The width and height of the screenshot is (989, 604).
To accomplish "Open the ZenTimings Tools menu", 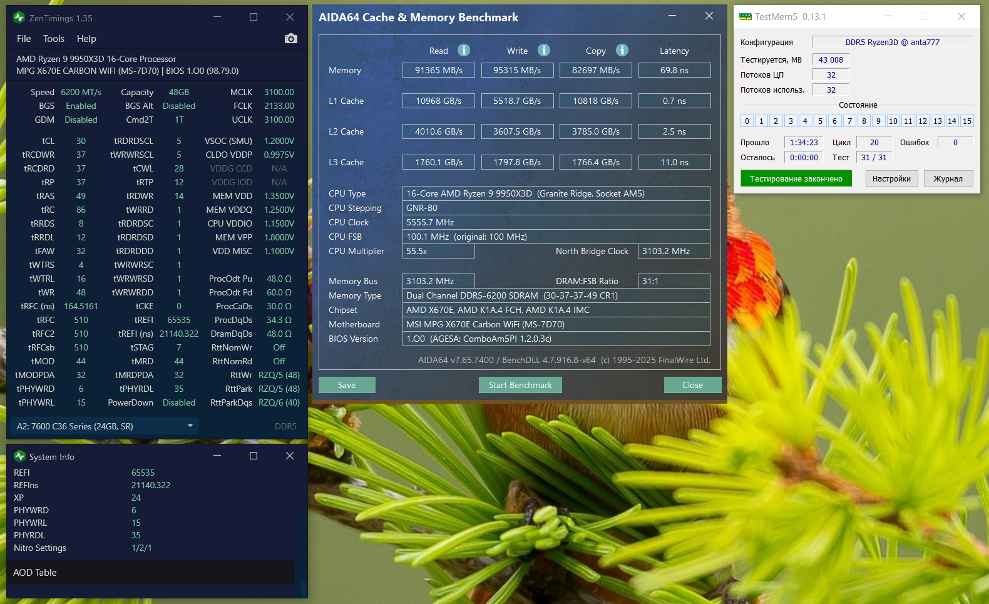I will click(54, 39).
